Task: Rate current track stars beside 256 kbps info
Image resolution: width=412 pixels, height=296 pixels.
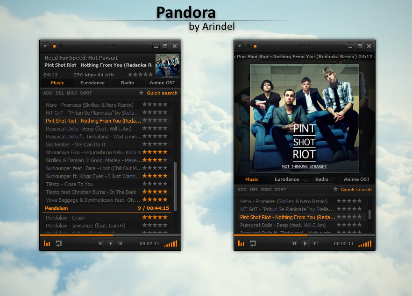Action: (x=140, y=75)
